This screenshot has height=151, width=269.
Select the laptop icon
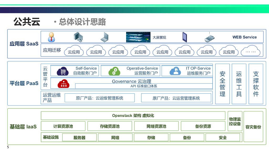[105, 37]
